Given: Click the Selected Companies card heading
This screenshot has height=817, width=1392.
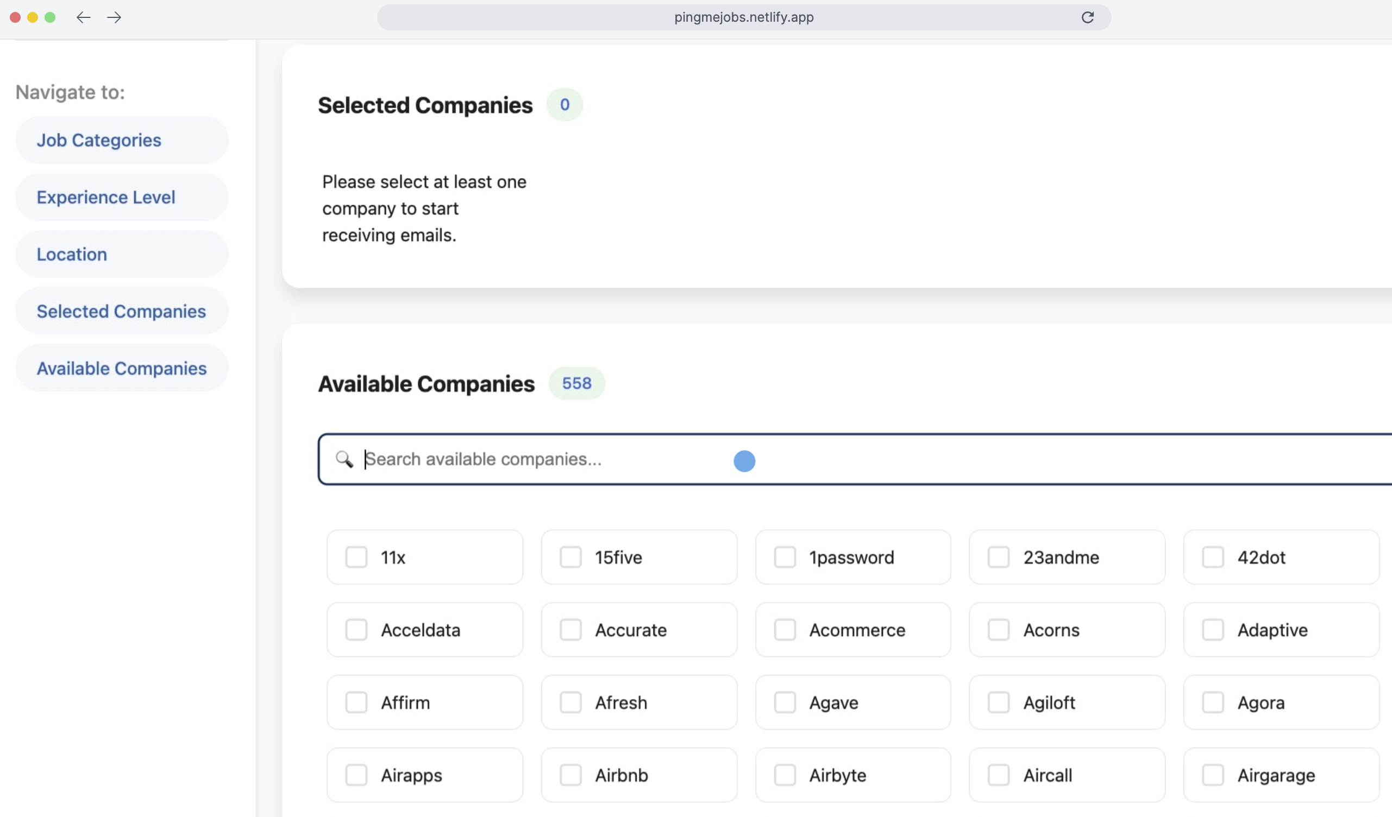Looking at the screenshot, I should [425, 105].
